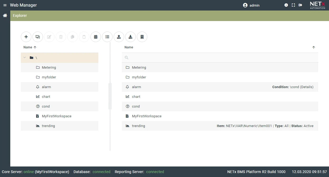Screen dimensions: 329x177
Task: Click Database connected status
Action: click(x=92, y=172)
